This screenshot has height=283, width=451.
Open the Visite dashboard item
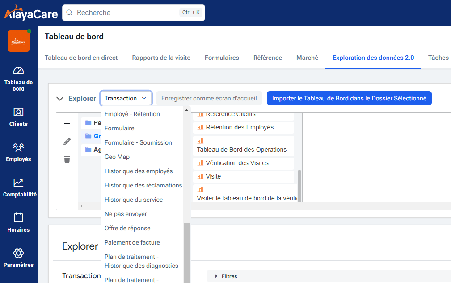click(x=243, y=176)
